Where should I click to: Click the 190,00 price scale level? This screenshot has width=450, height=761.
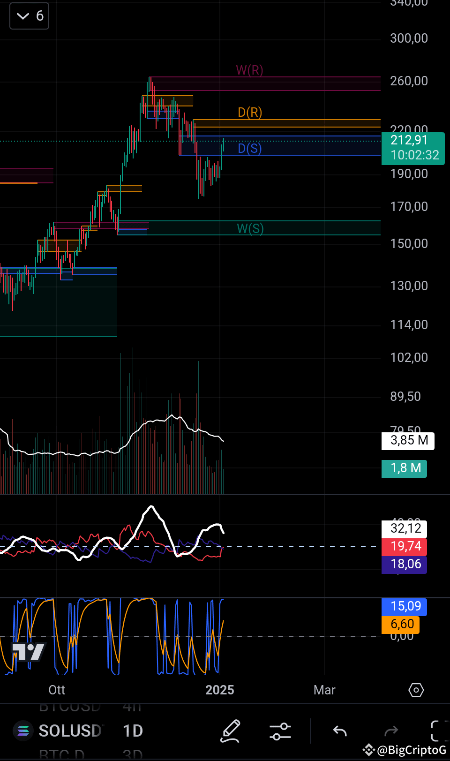tap(409, 173)
